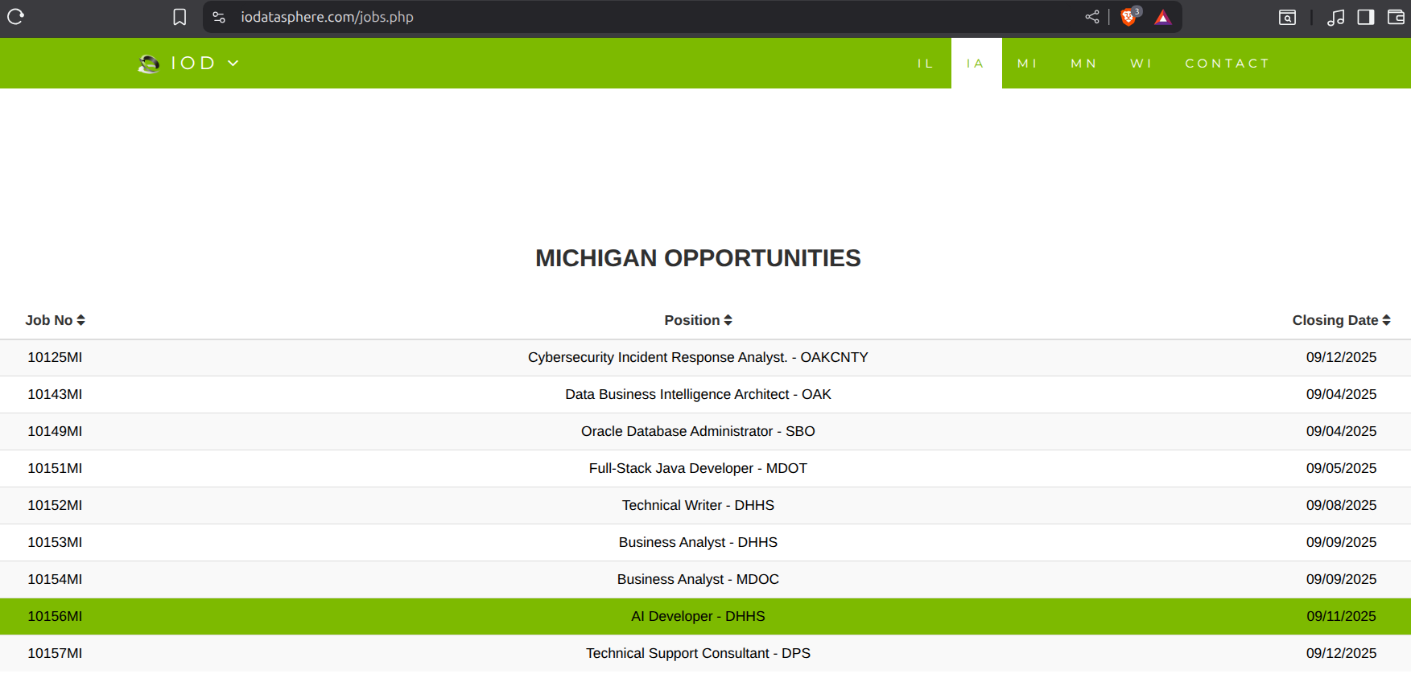This screenshot has height=678, width=1411.
Task: Open Cybersecurity Incident Response Analyst - OAKCNTY job
Action: (x=698, y=357)
